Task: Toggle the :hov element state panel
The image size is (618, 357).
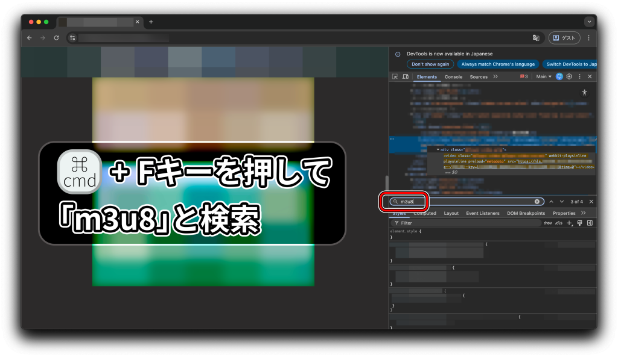Action: (547, 223)
